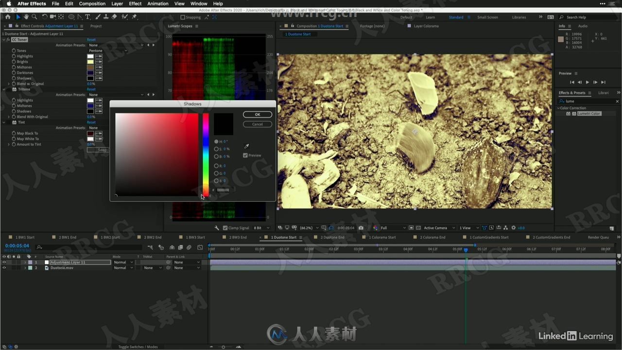The width and height of the screenshot is (622, 350).
Task: Open CC Toner Animation Presets dropdown
Action: click(117, 45)
